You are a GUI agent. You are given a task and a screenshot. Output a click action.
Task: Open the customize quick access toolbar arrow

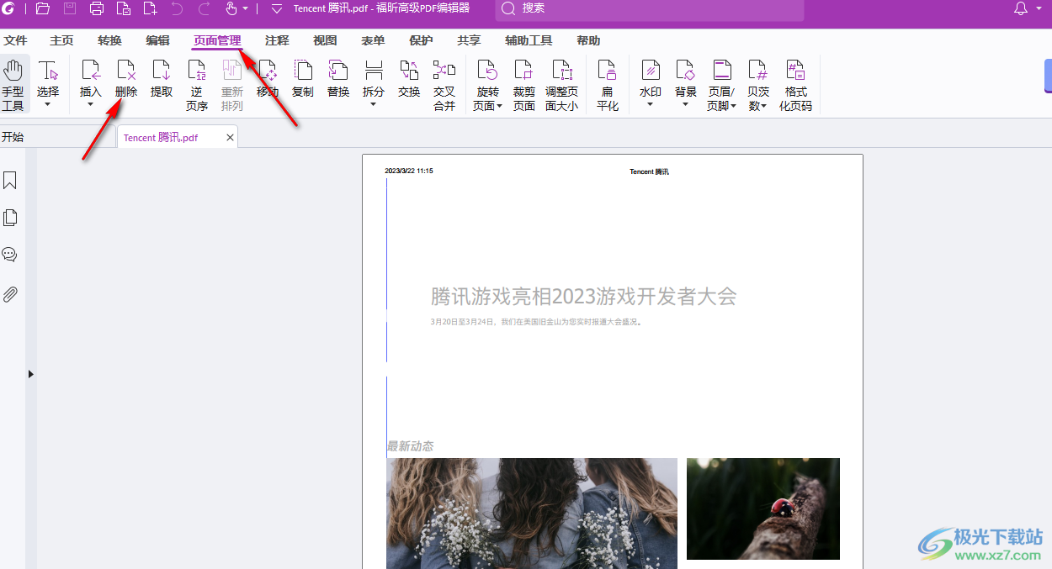(x=276, y=8)
